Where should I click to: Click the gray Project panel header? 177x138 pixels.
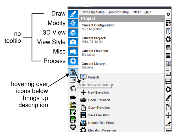122,18
